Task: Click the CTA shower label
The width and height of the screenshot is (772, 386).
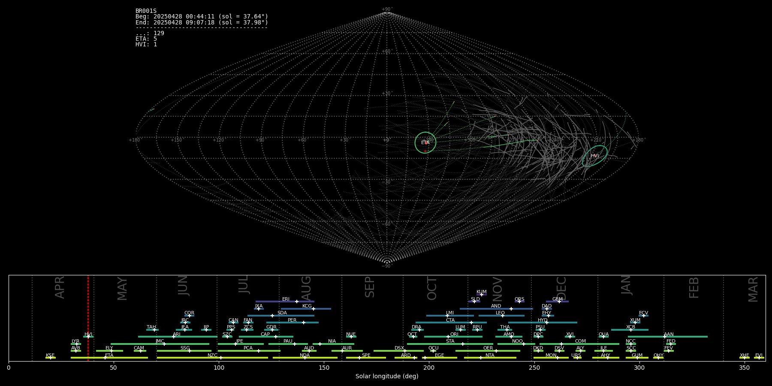Action: coord(450,320)
